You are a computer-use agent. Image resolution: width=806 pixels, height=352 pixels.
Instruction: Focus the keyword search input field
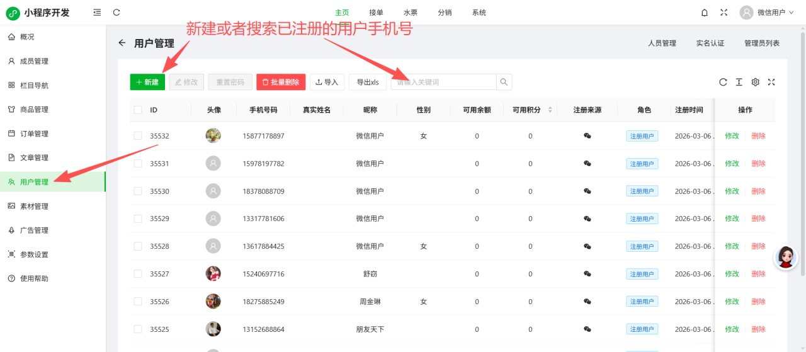(x=444, y=82)
